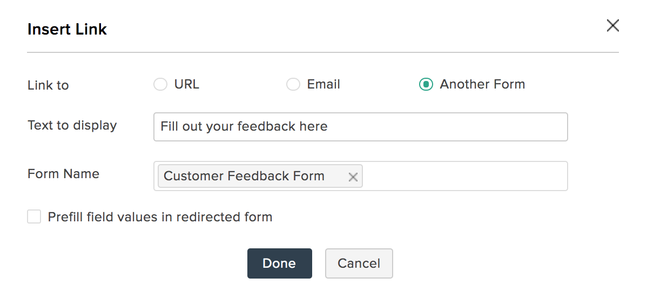Enable Prefill field values checkbox

34,216
